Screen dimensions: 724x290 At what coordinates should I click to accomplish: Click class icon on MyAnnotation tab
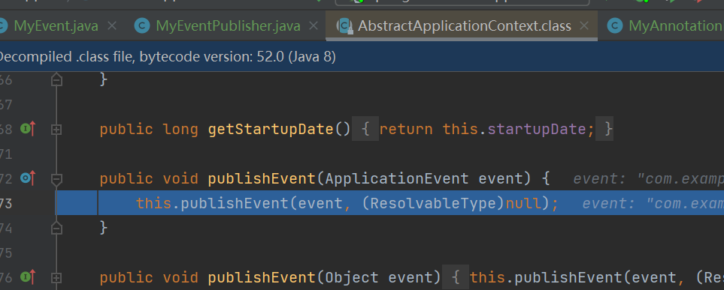614,25
